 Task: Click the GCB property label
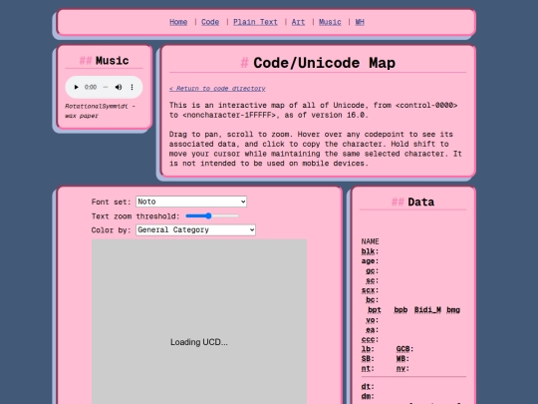[x=404, y=349]
